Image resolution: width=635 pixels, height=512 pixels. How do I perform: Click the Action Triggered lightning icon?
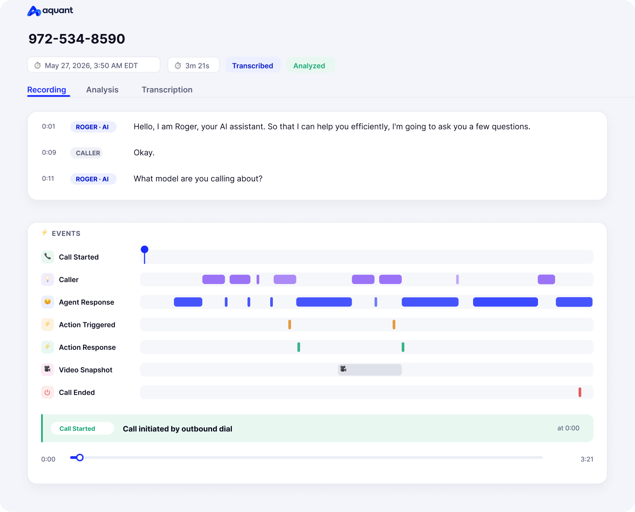point(48,324)
